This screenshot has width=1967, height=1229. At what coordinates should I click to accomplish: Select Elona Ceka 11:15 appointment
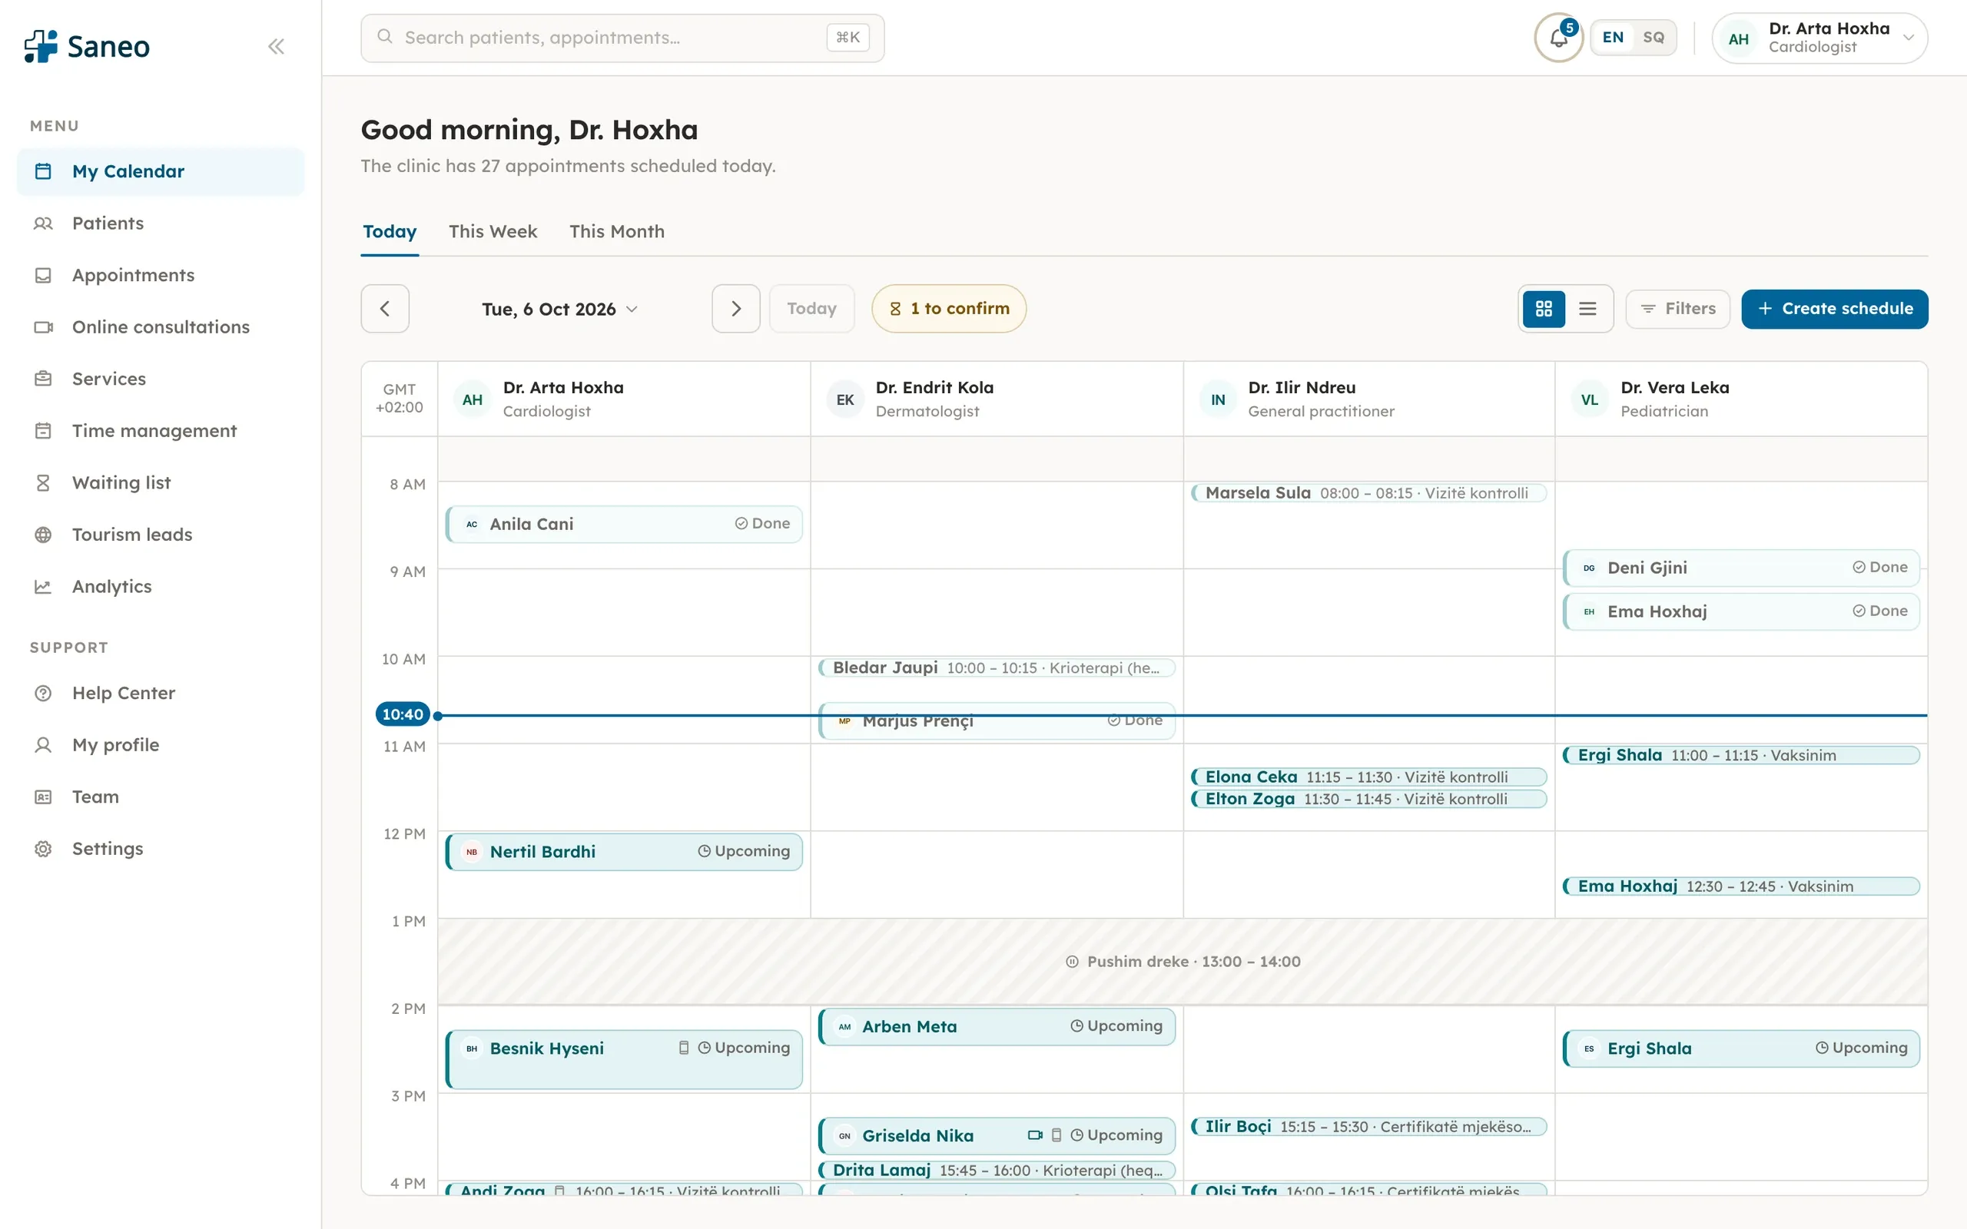click(1368, 777)
